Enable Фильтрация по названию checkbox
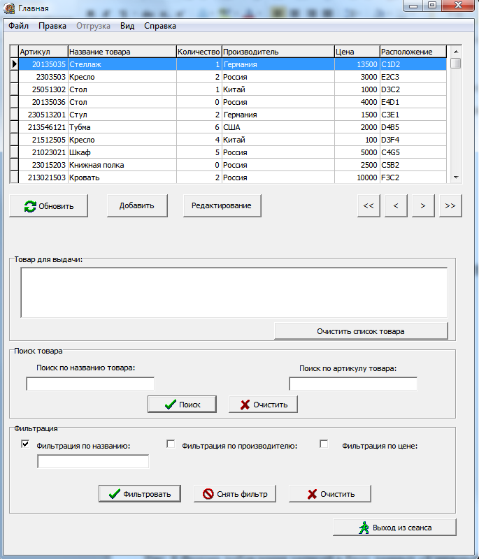This screenshot has height=559, width=479. 25,444
